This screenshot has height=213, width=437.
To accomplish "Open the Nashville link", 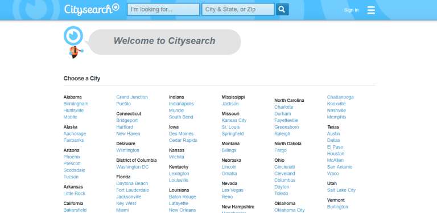I will click(x=336, y=110).
